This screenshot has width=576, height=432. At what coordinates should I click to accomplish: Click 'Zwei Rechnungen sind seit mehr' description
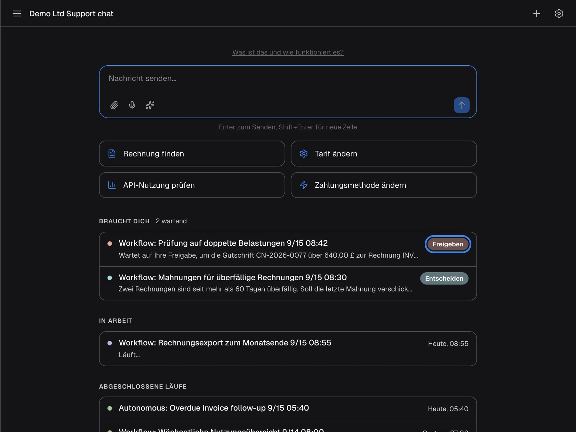click(x=265, y=289)
